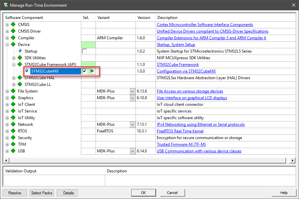Click the STM32Cube HAL diamond icon
299x199 pixels.
(x=20, y=78)
